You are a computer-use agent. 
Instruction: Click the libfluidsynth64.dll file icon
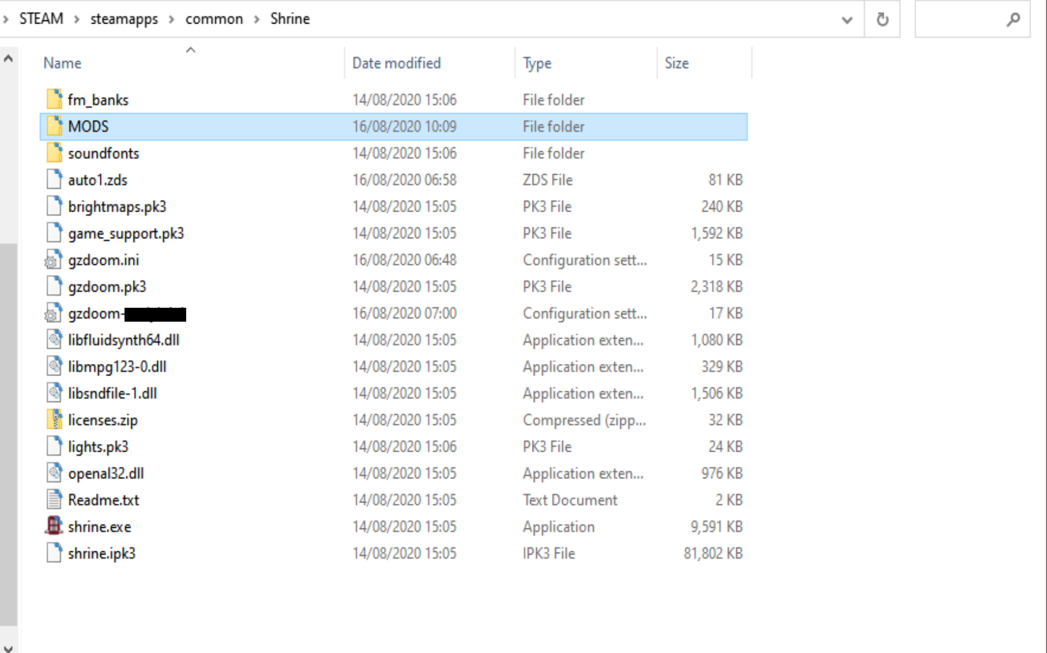coord(54,340)
